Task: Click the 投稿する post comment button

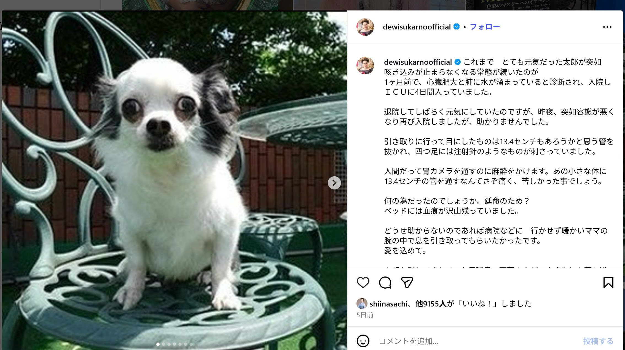Action: click(x=598, y=341)
